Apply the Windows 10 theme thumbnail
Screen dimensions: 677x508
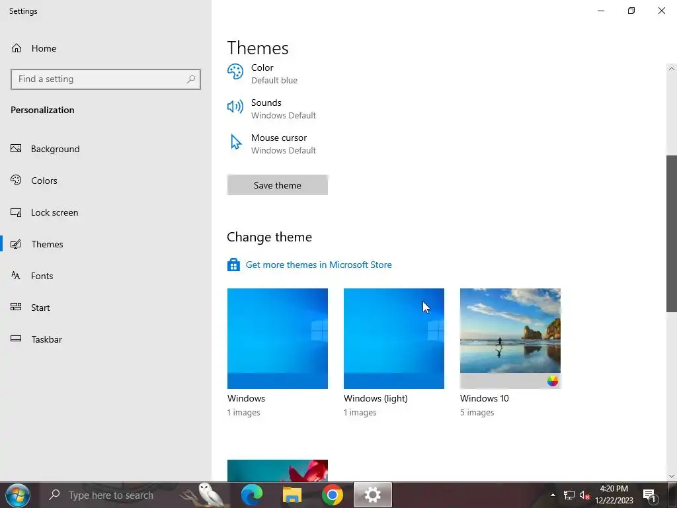coord(510,338)
